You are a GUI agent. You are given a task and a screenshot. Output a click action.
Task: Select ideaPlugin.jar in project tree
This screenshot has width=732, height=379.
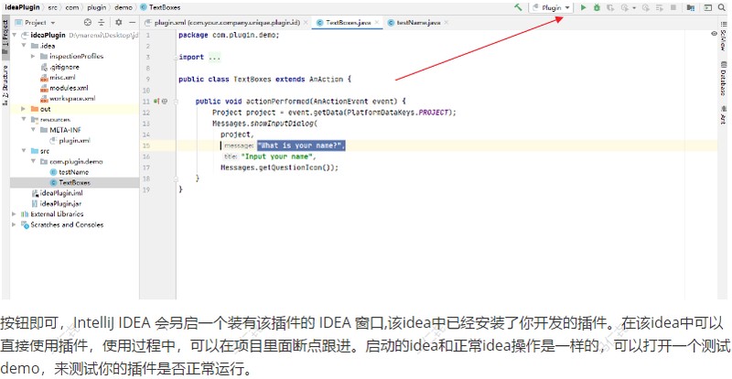[x=56, y=203]
